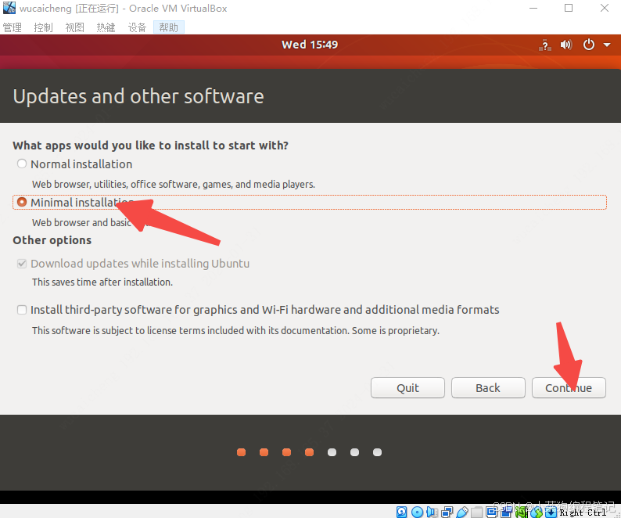Open the Wed 15:49 clock calendar

tap(310, 45)
